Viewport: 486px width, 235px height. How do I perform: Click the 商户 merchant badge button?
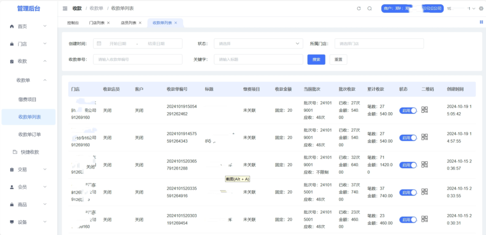[413, 8]
